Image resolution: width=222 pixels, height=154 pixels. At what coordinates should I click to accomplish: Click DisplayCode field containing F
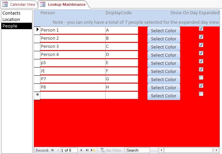click(122, 71)
